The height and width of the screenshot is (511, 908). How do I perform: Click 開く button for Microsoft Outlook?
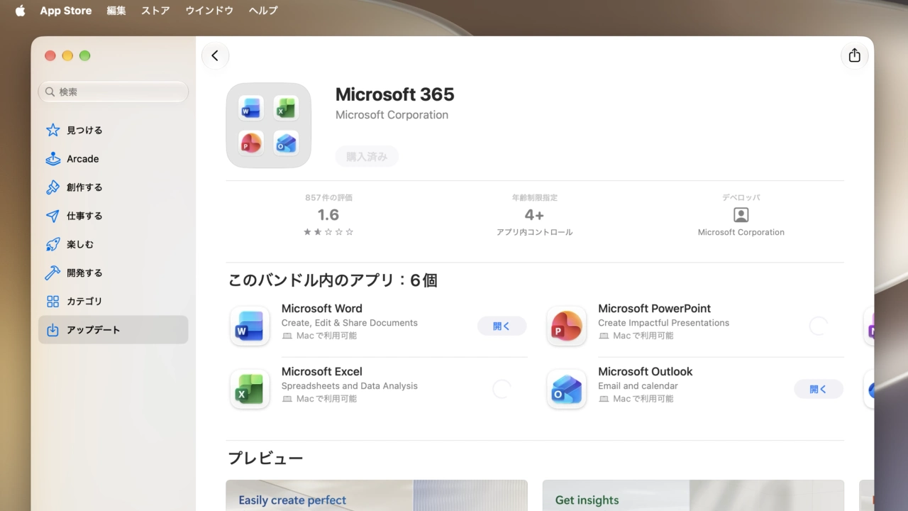[x=818, y=389]
